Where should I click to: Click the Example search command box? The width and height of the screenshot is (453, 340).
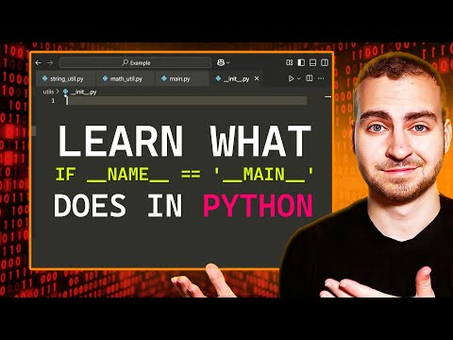(x=135, y=62)
